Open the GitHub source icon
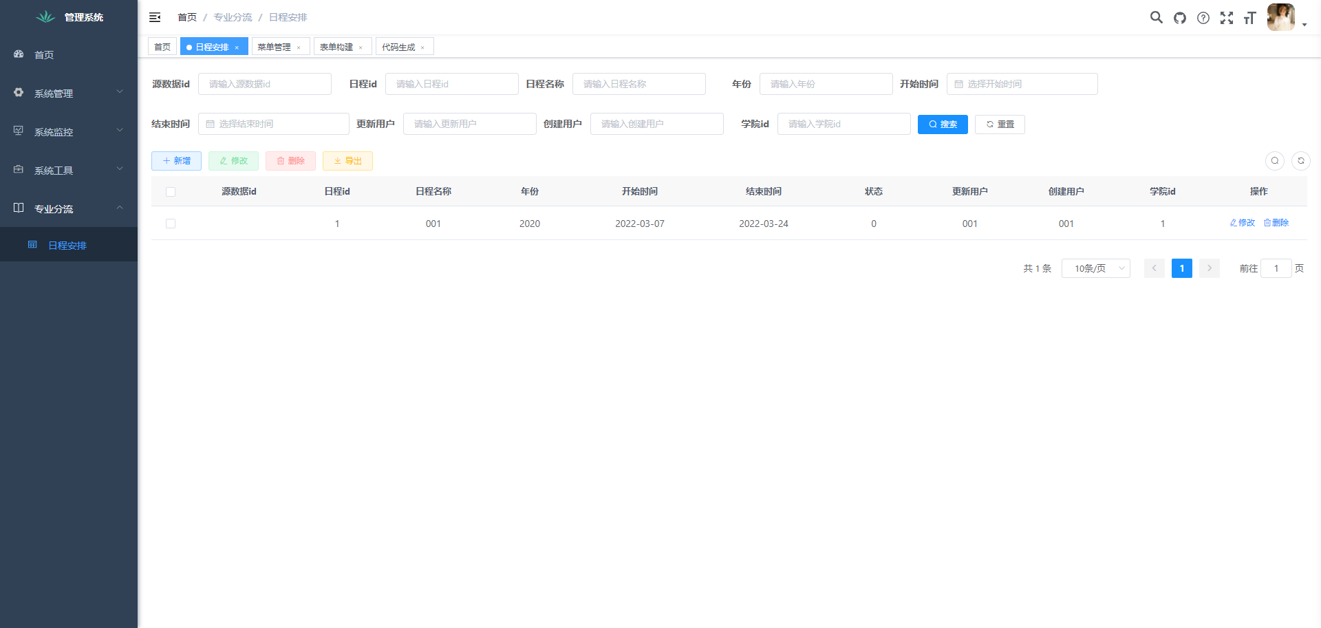 click(1180, 18)
